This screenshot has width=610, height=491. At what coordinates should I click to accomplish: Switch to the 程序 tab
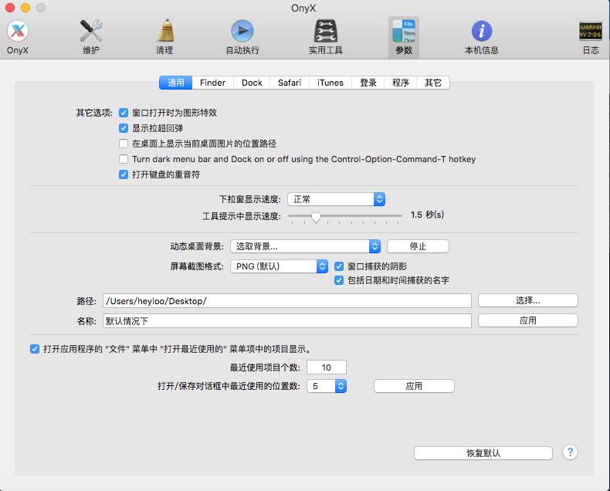tap(401, 83)
